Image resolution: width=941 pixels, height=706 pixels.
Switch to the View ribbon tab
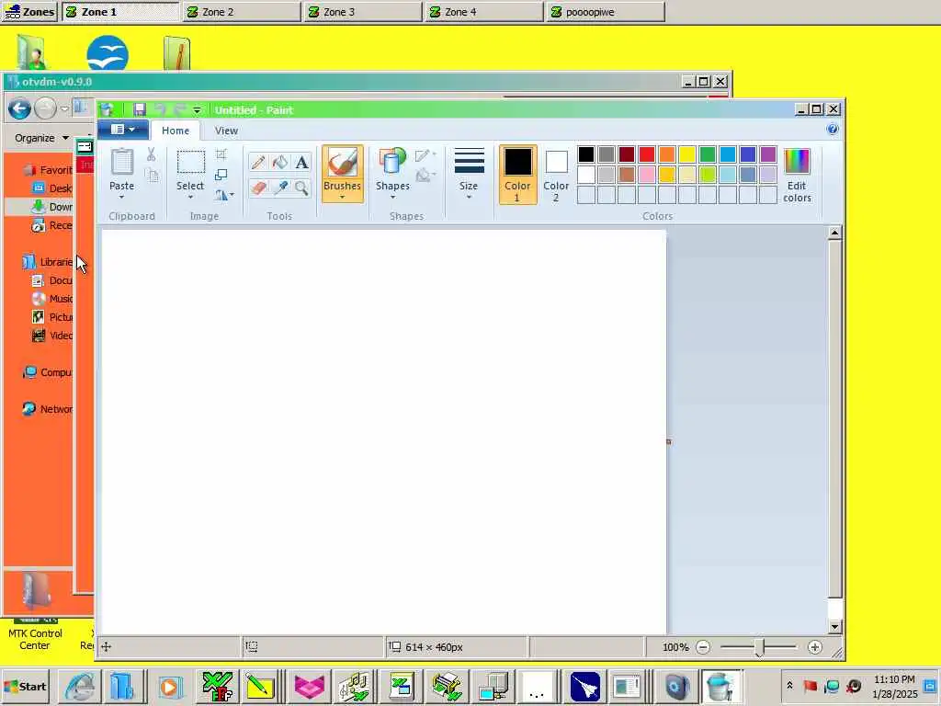coord(226,131)
